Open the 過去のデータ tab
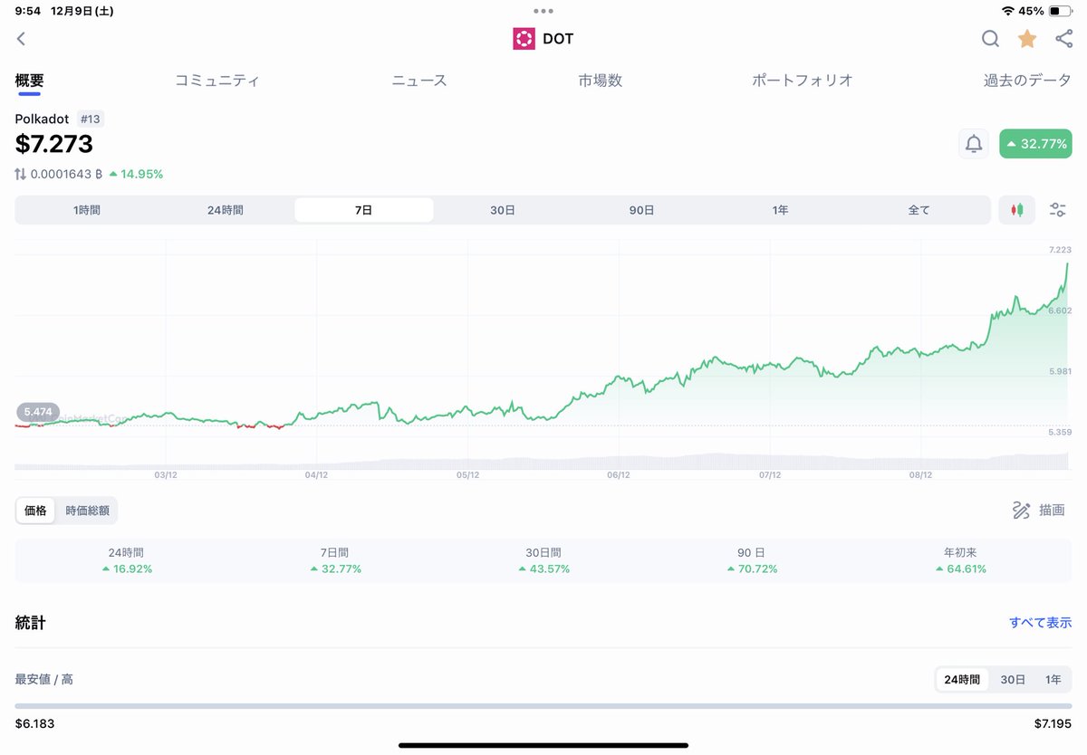 pyautogui.click(x=1027, y=81)
